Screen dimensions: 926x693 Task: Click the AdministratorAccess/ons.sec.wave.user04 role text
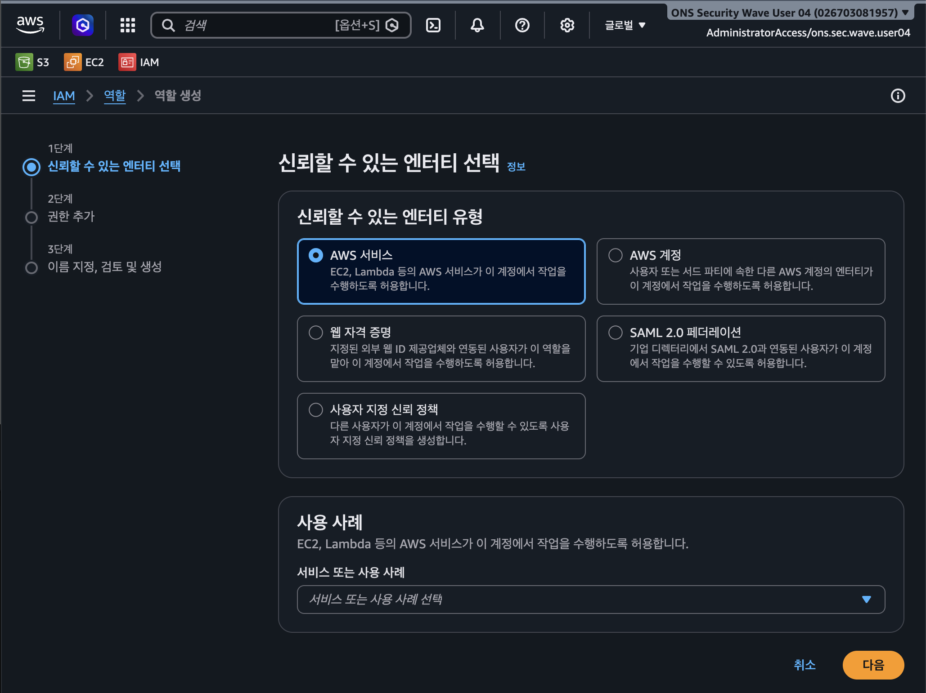point(808,33)
